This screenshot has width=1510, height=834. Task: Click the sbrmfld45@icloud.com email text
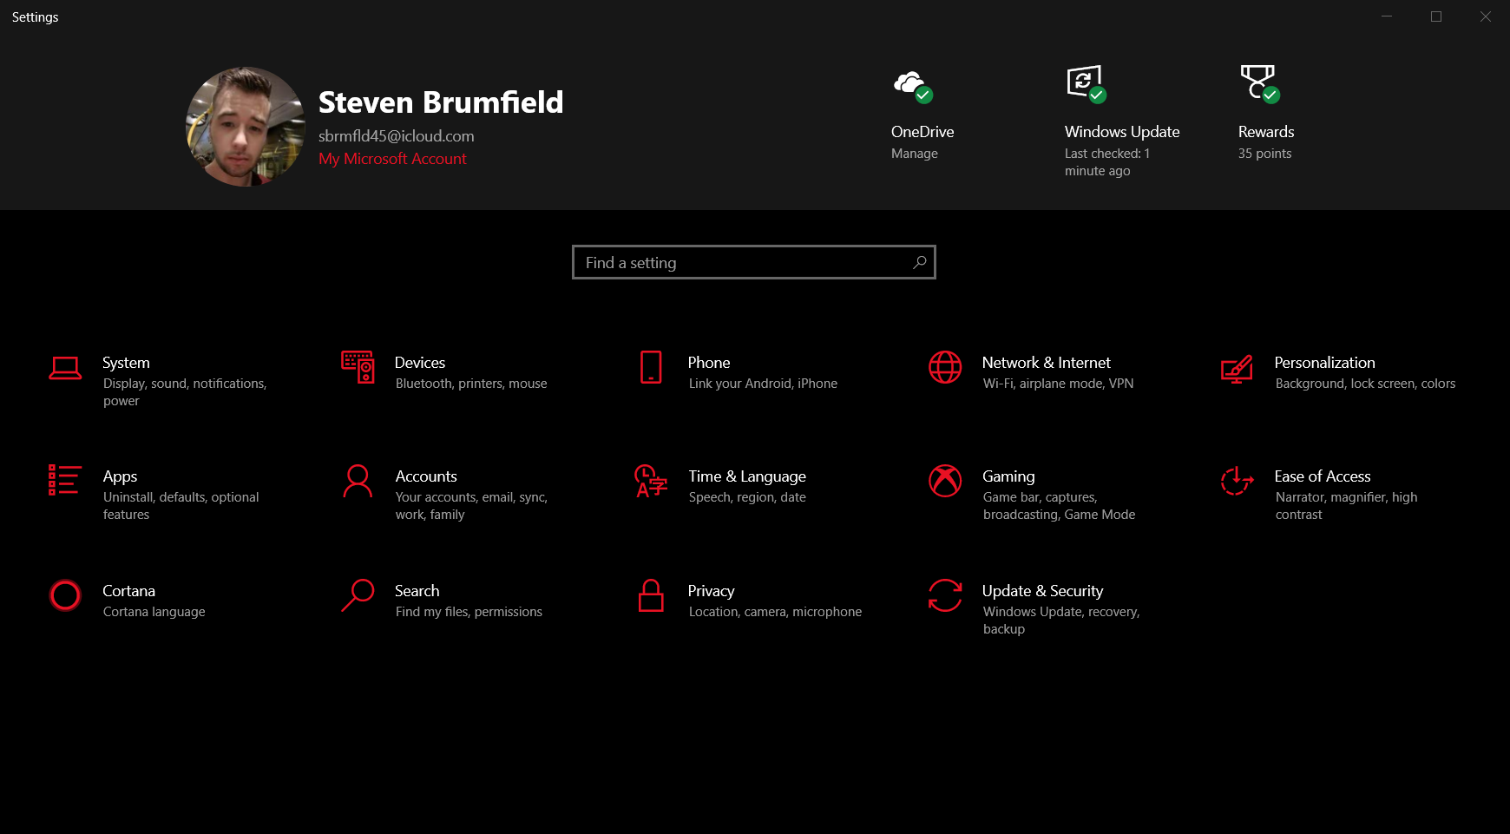[396, 136]
